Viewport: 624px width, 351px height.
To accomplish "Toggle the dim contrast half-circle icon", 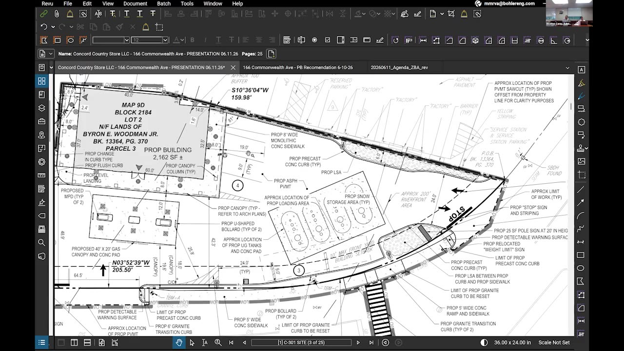I will pos(484,343).
